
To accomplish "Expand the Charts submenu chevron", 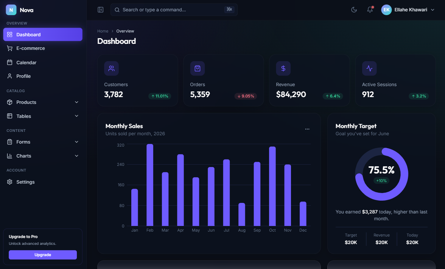I will click(76, 156).
